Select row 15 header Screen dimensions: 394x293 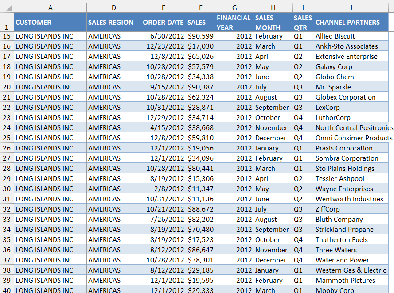pos(7,36)
